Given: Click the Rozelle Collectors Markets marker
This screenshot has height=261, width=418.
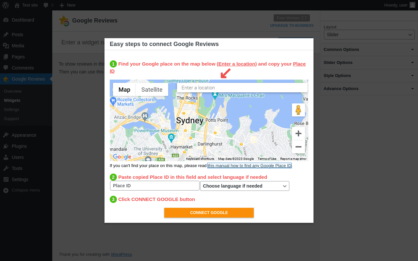Looking at the screenshot, I should (x=113, y=101).
